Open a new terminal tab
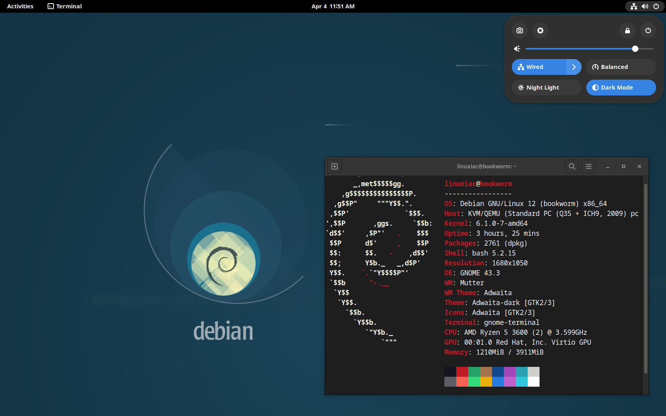This screenshot has height=416, width=666. tap(334, 166)
